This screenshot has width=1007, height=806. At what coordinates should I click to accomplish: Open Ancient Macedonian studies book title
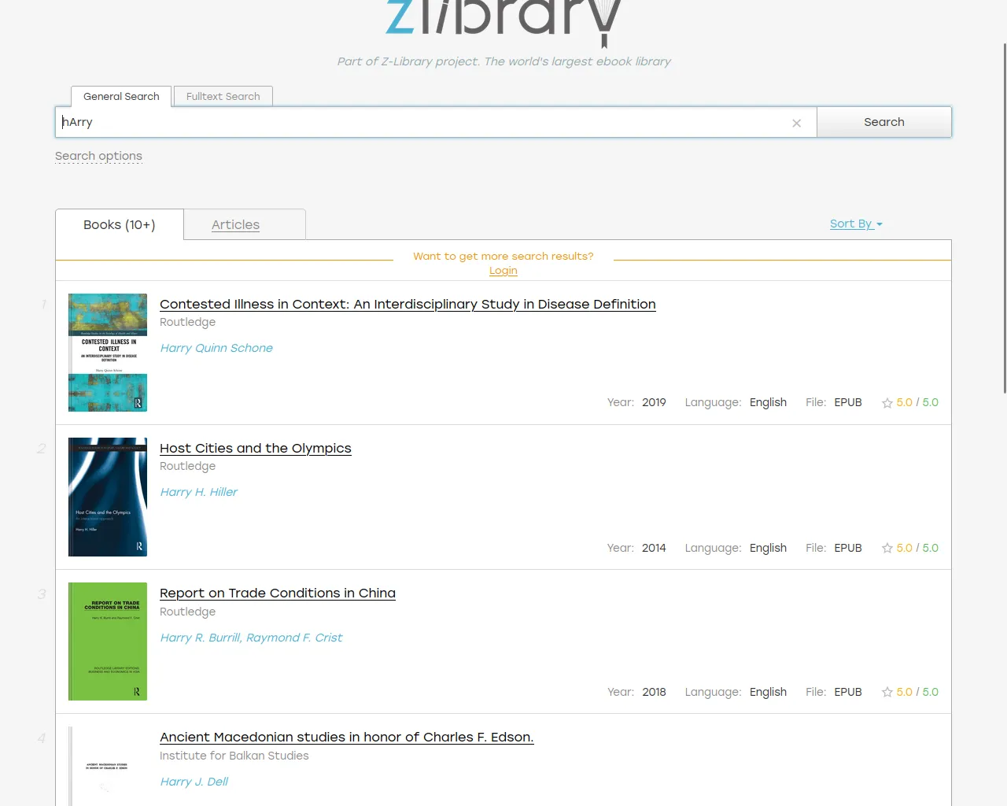pyautogui.click(x=346, y=737)
